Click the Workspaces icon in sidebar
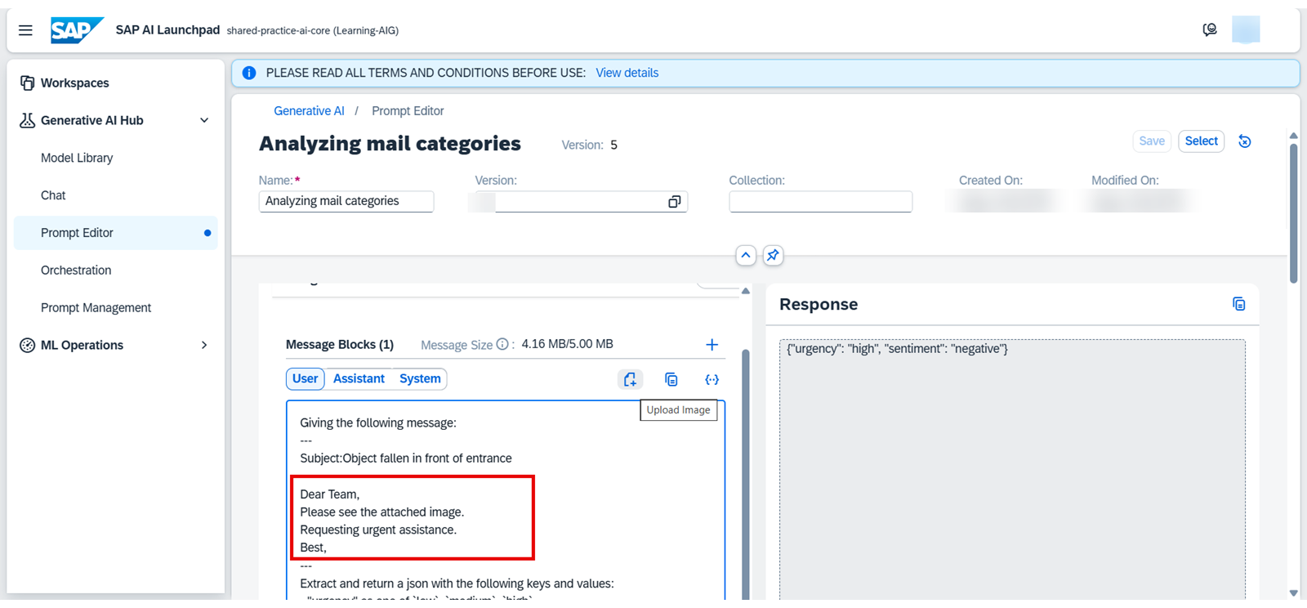 27,83
